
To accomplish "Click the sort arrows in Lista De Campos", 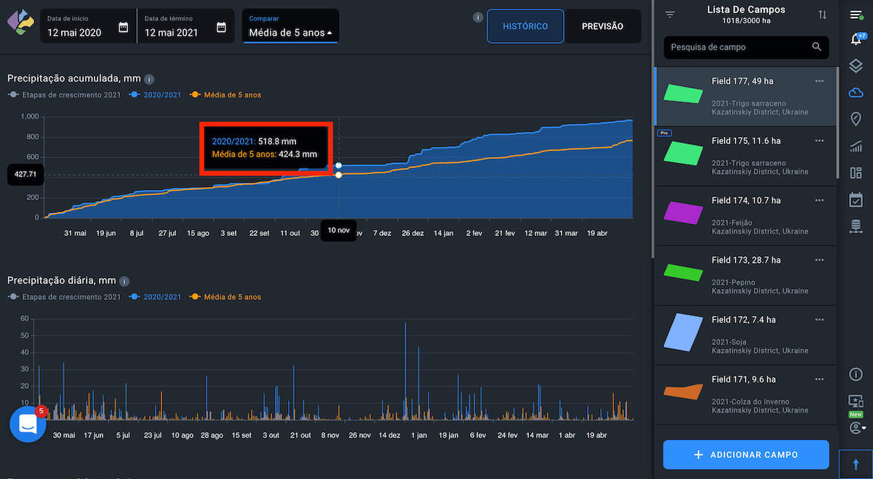I will point(822,15).
